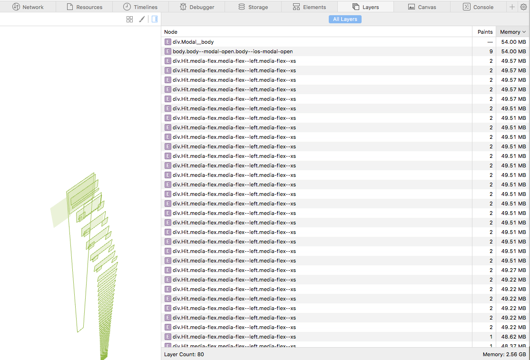Switch to the Console tab
530x360 pixels.
click(478, 7)
